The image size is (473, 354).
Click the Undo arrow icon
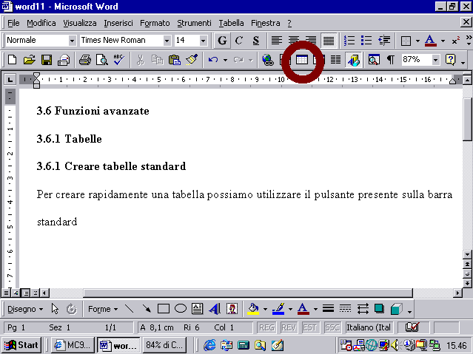pos(213,60)
